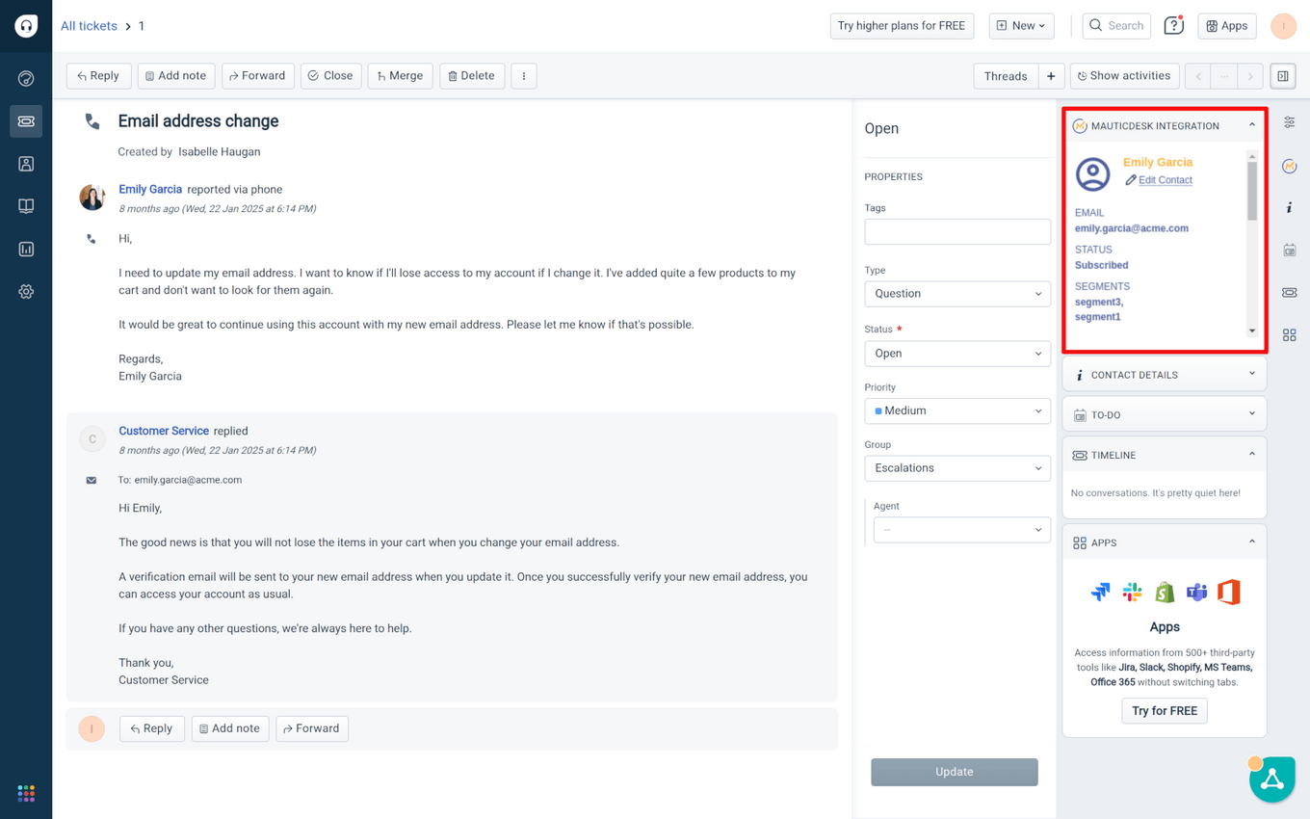Screen dimensions: 1310x819
Task: Open ticket properties via the sliders icon
Action: tap(1290, 122)
